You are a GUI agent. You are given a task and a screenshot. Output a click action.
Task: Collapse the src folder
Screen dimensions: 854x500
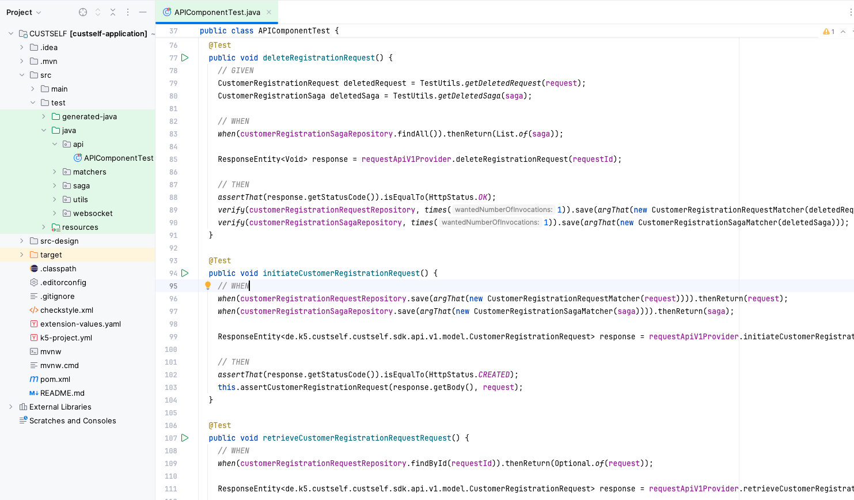[22, 75]
